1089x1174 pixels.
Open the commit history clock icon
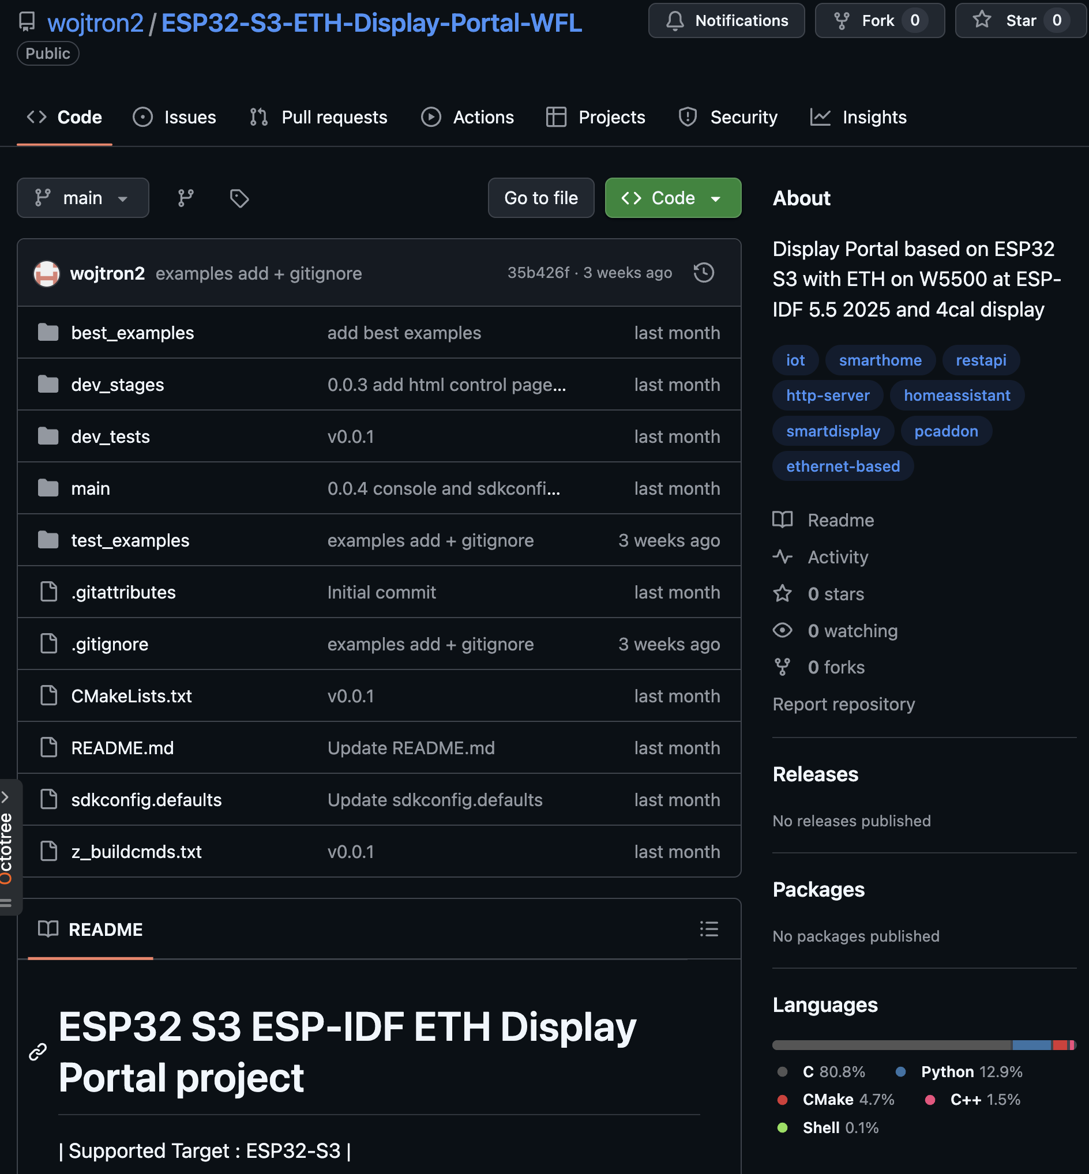704,273
